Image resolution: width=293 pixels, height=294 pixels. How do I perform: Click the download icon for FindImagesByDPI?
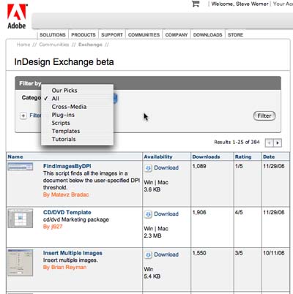point(148,168)
